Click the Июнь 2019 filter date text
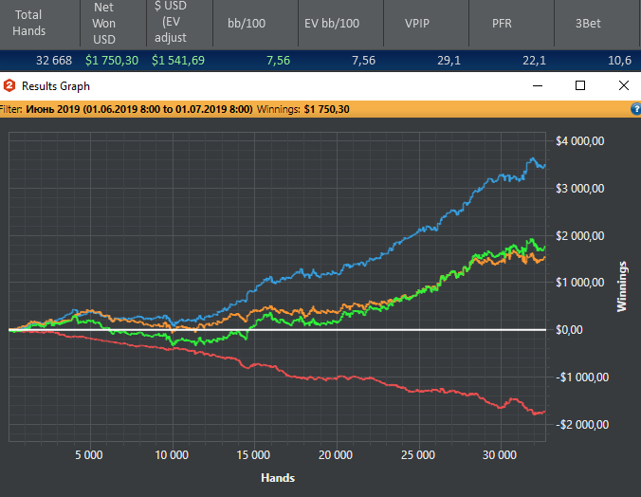Viewport: 641px width, 497px height. point(139,109)
